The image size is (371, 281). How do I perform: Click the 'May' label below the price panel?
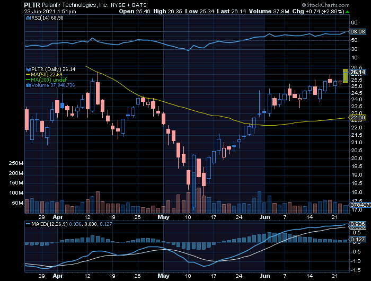coord(163,217)
